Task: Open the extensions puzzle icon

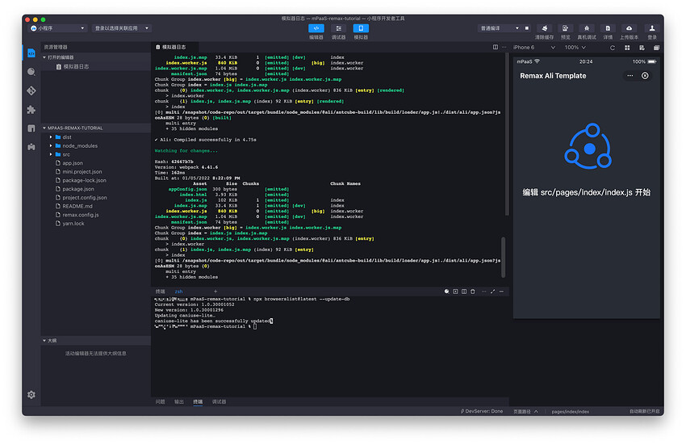Action: [31, 110]
